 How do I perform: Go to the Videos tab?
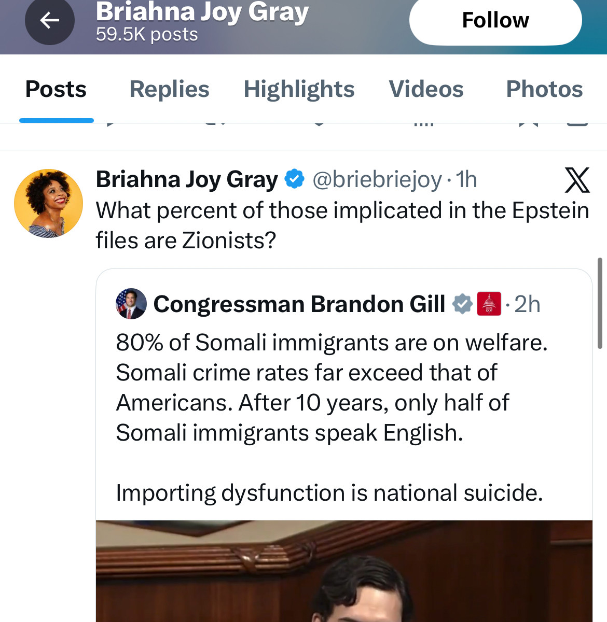(426, 89)
